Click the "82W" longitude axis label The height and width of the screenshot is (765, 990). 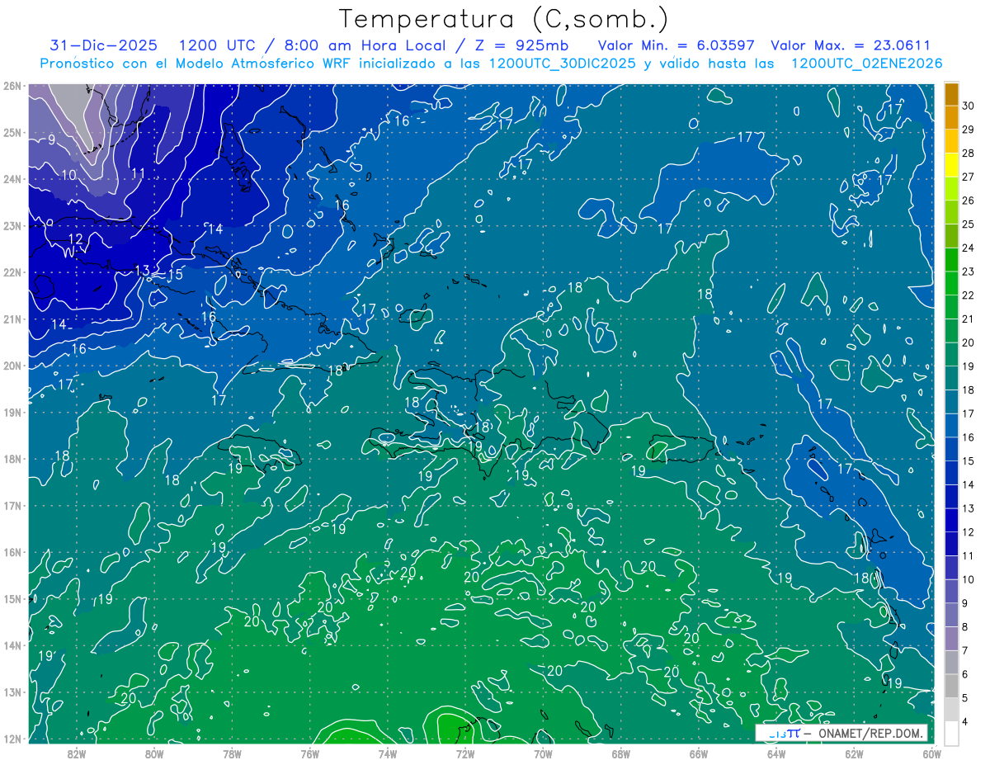76,753
